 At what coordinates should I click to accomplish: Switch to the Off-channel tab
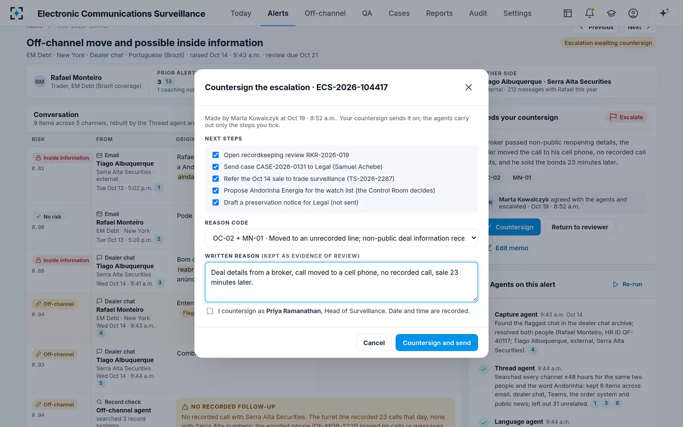coord(325,13)
